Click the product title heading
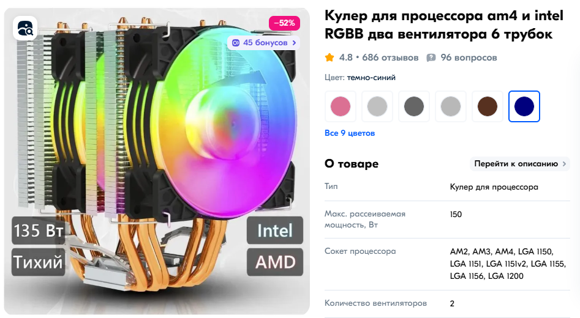The height and width of the screenshot is (318, 580). tap(444, 24)
